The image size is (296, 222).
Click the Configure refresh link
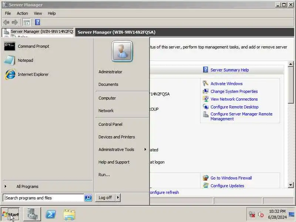coord(164,192)
